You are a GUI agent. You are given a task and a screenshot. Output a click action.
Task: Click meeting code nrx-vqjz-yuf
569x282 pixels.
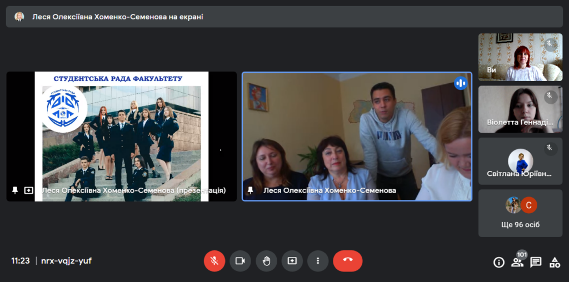point(66,261)
